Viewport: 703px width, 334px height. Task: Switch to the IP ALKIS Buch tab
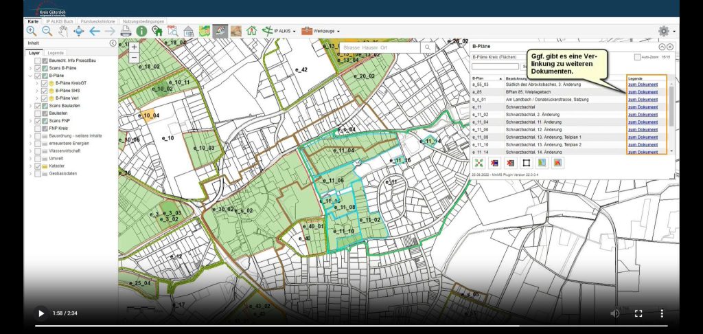[x=59, y=21]
